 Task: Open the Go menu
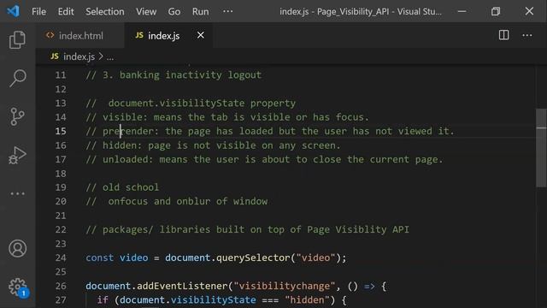tap(174, 11)
